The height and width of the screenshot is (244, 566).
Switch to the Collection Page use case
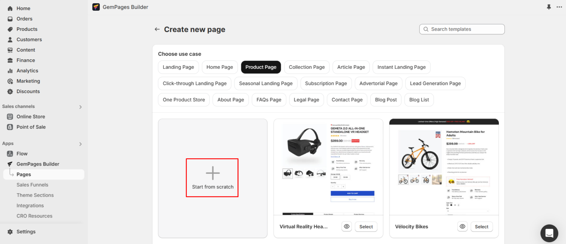point(307,67)
